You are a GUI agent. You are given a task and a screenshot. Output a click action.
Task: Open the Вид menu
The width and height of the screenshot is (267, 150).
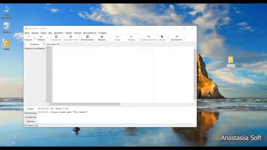[x=50, y=33]
